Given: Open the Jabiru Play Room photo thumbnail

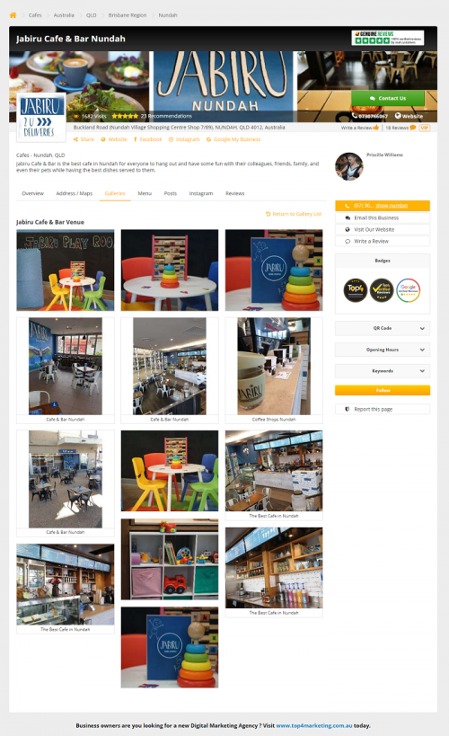Looking at the screenshot, I should pos(66,270).
